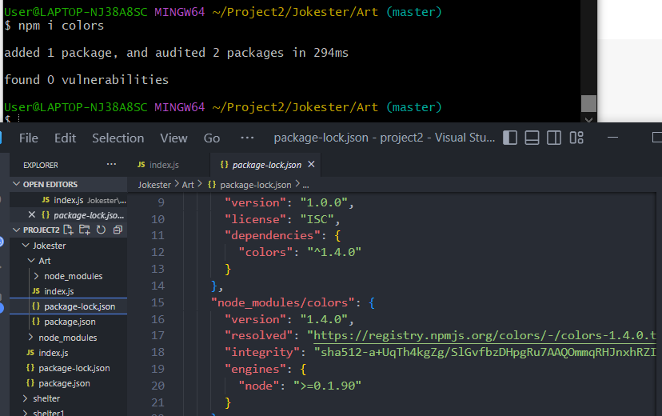The image size is (662, 416).
Task: Open hidden menu items ellipsis in menu bar
Action: tap(247, 138)
